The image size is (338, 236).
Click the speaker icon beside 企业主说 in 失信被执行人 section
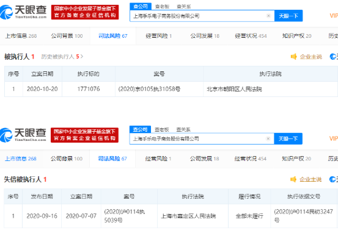pyautogui.click(x=293, y=179)
